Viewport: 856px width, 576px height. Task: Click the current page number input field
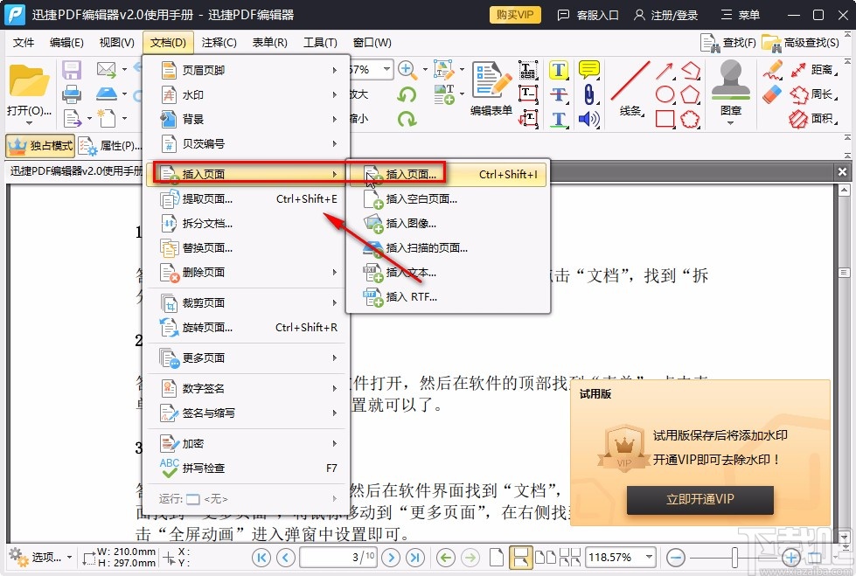(x=339, y=557)
